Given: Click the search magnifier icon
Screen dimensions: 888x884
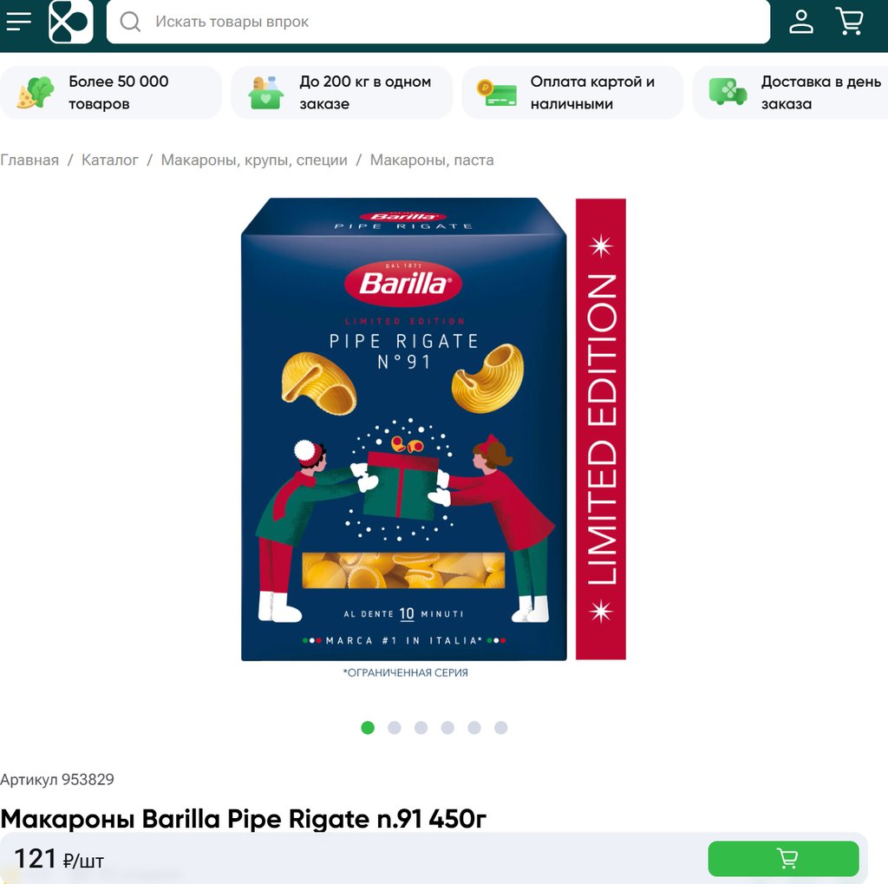Looking at the screenshot, I should pos(130,22).
